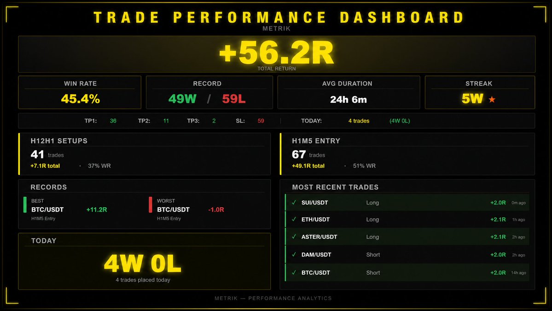This screenshot has height=311, width=552.
Task: Click the '4 trades' today summary
Action: (x=359, y=121)
